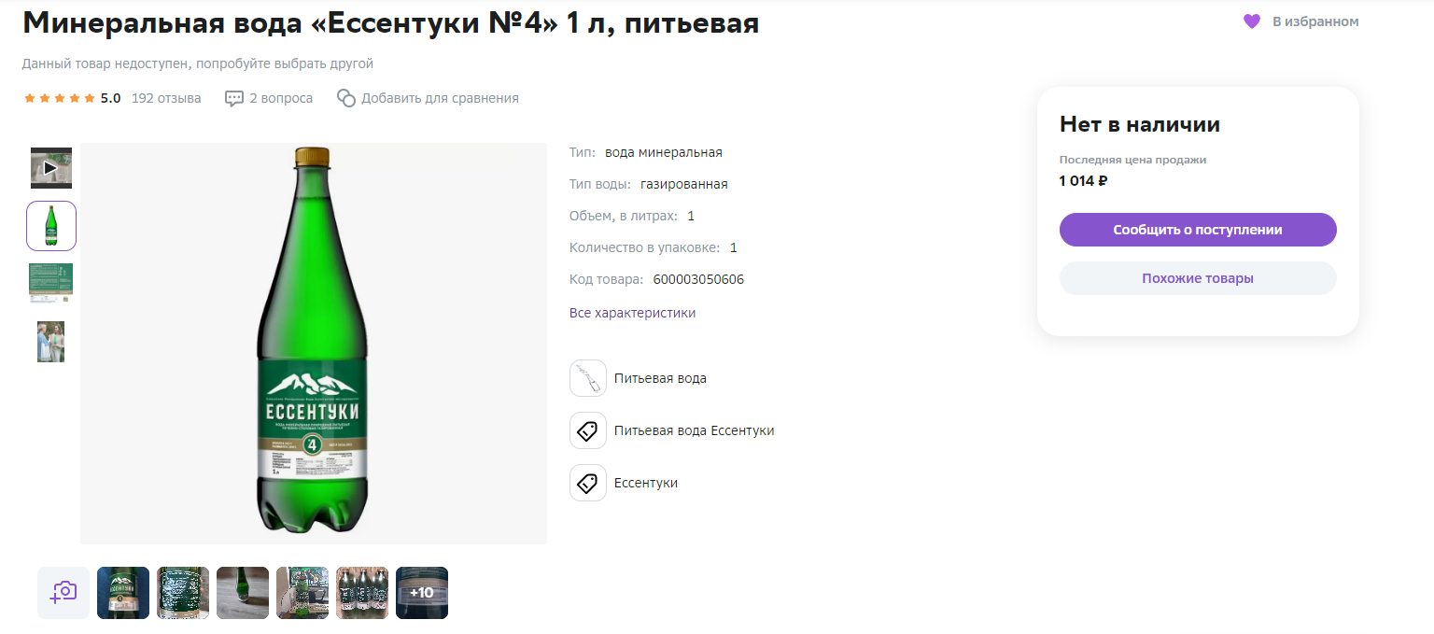
Task: Open 'Питьевая вода Ессентуки' link
Action: coord(694,430)
